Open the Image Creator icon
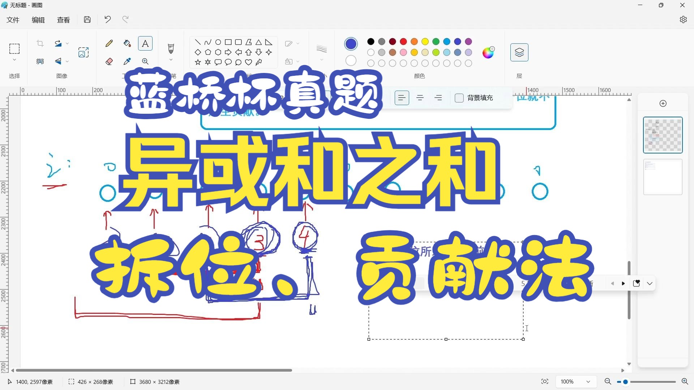This screenshot has height=390, width=694. point(83,52)
